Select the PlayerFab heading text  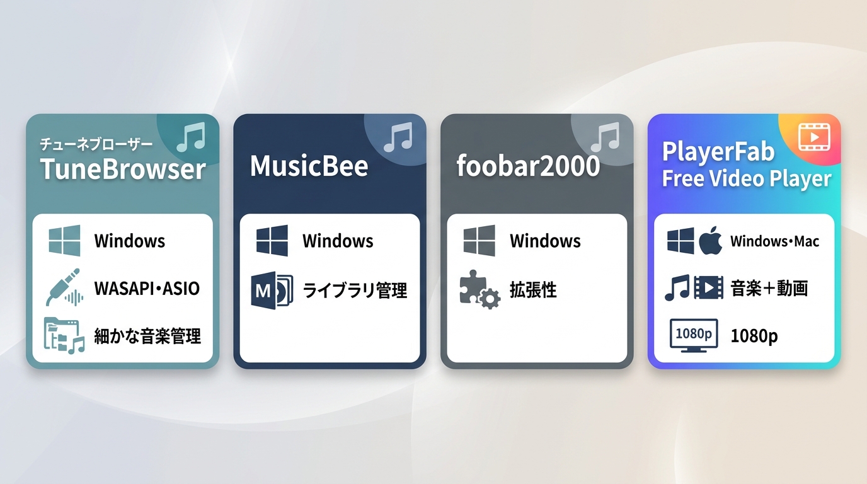coord(718,152)
